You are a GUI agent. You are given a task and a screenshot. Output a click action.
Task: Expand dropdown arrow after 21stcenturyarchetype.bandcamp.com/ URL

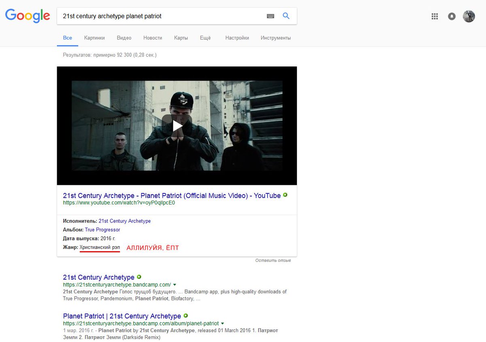tap(175, 285)
